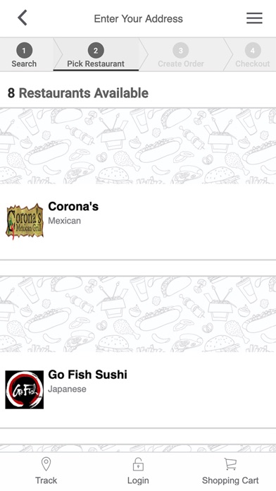Tap the Shopping Cart label
Screen dimensions: 276x491
(x=230, y=480)
